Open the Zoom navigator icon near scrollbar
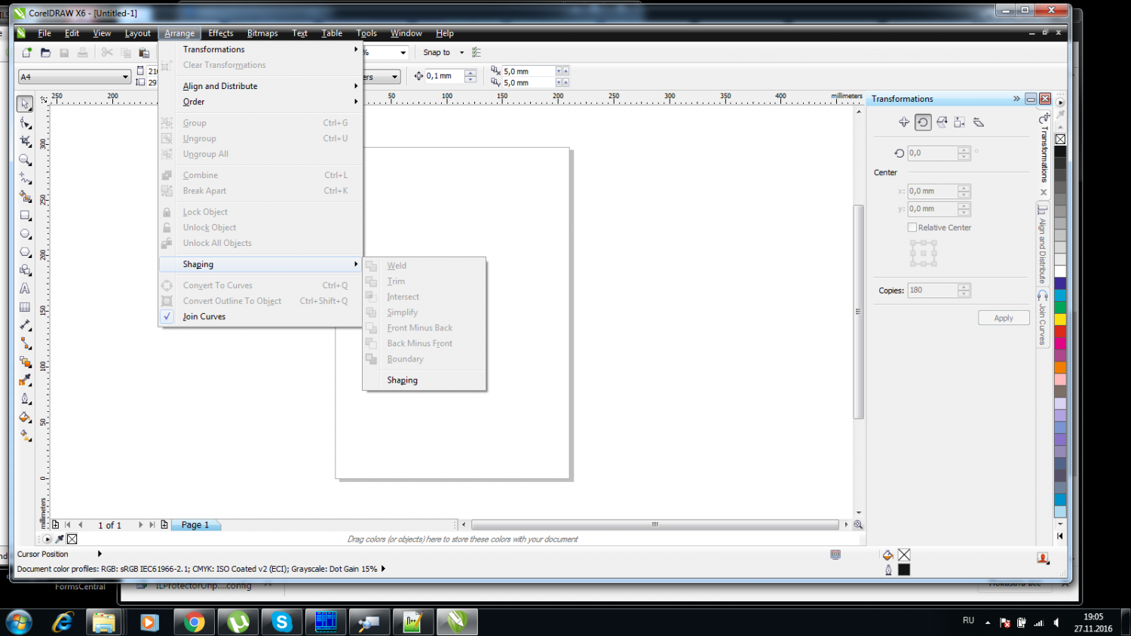Image resolution: width=1131 pixels, height=636 pixels. (858, 524)
